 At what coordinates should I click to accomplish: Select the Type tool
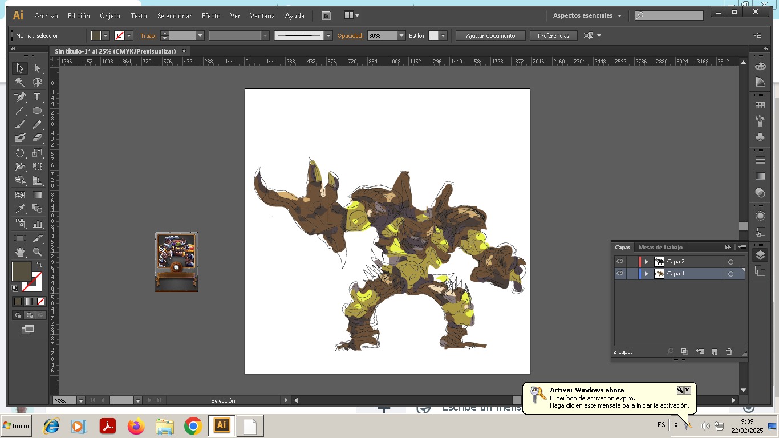[37, 97]
